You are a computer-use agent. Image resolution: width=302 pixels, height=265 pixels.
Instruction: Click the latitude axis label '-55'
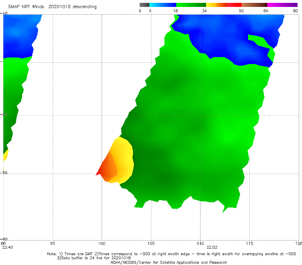tap(4, 173)
